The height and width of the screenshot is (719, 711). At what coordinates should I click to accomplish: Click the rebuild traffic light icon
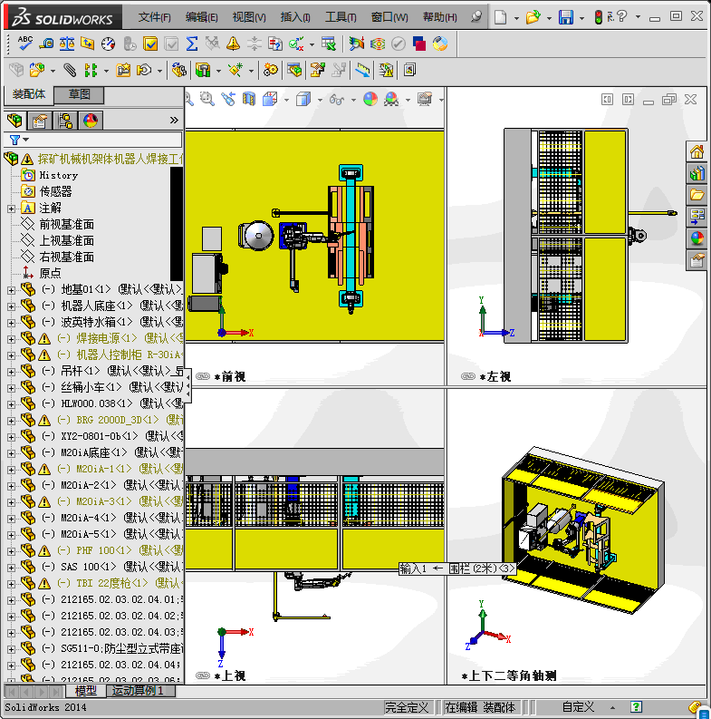(599, 17)
